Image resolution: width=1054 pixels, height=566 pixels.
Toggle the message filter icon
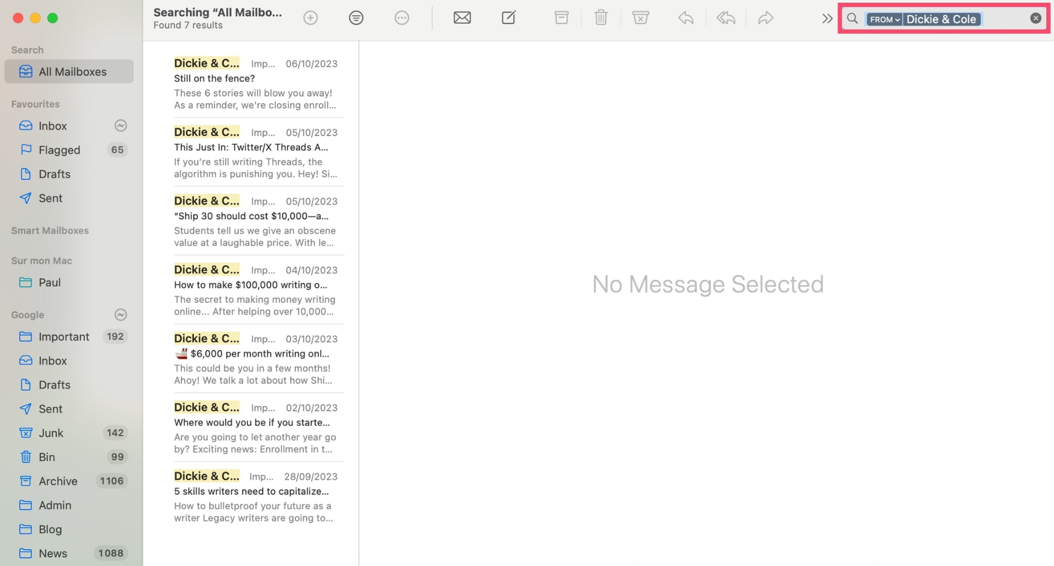coord(356,18)
